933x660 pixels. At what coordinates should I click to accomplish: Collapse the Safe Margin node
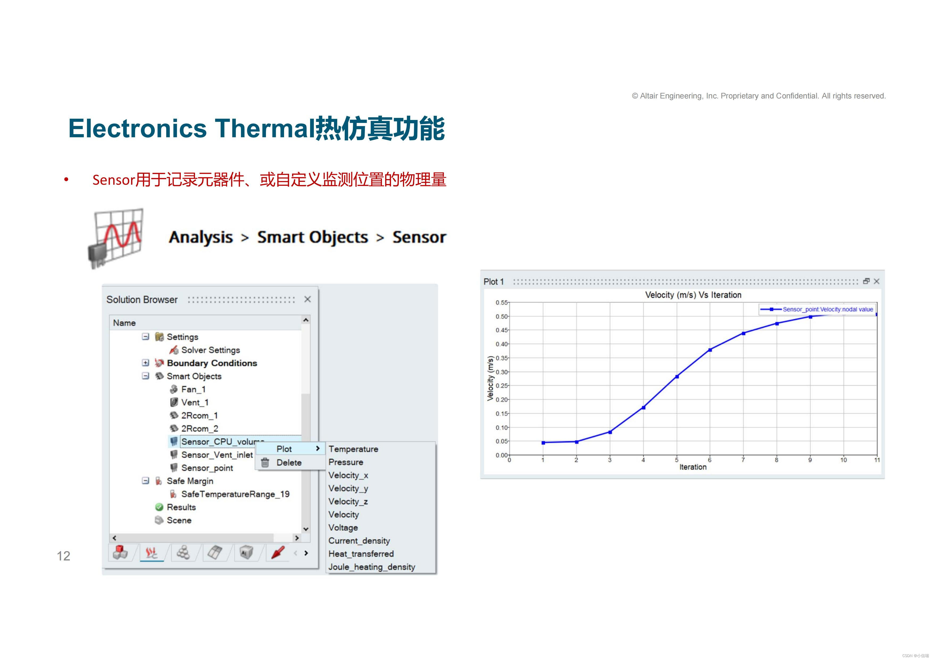[x=145, y=481]
